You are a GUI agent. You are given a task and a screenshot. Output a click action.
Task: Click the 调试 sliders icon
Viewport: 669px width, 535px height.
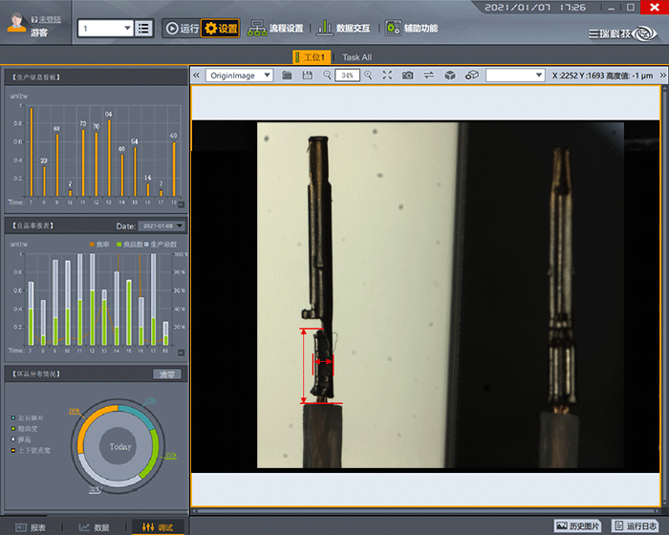[148, 527]
